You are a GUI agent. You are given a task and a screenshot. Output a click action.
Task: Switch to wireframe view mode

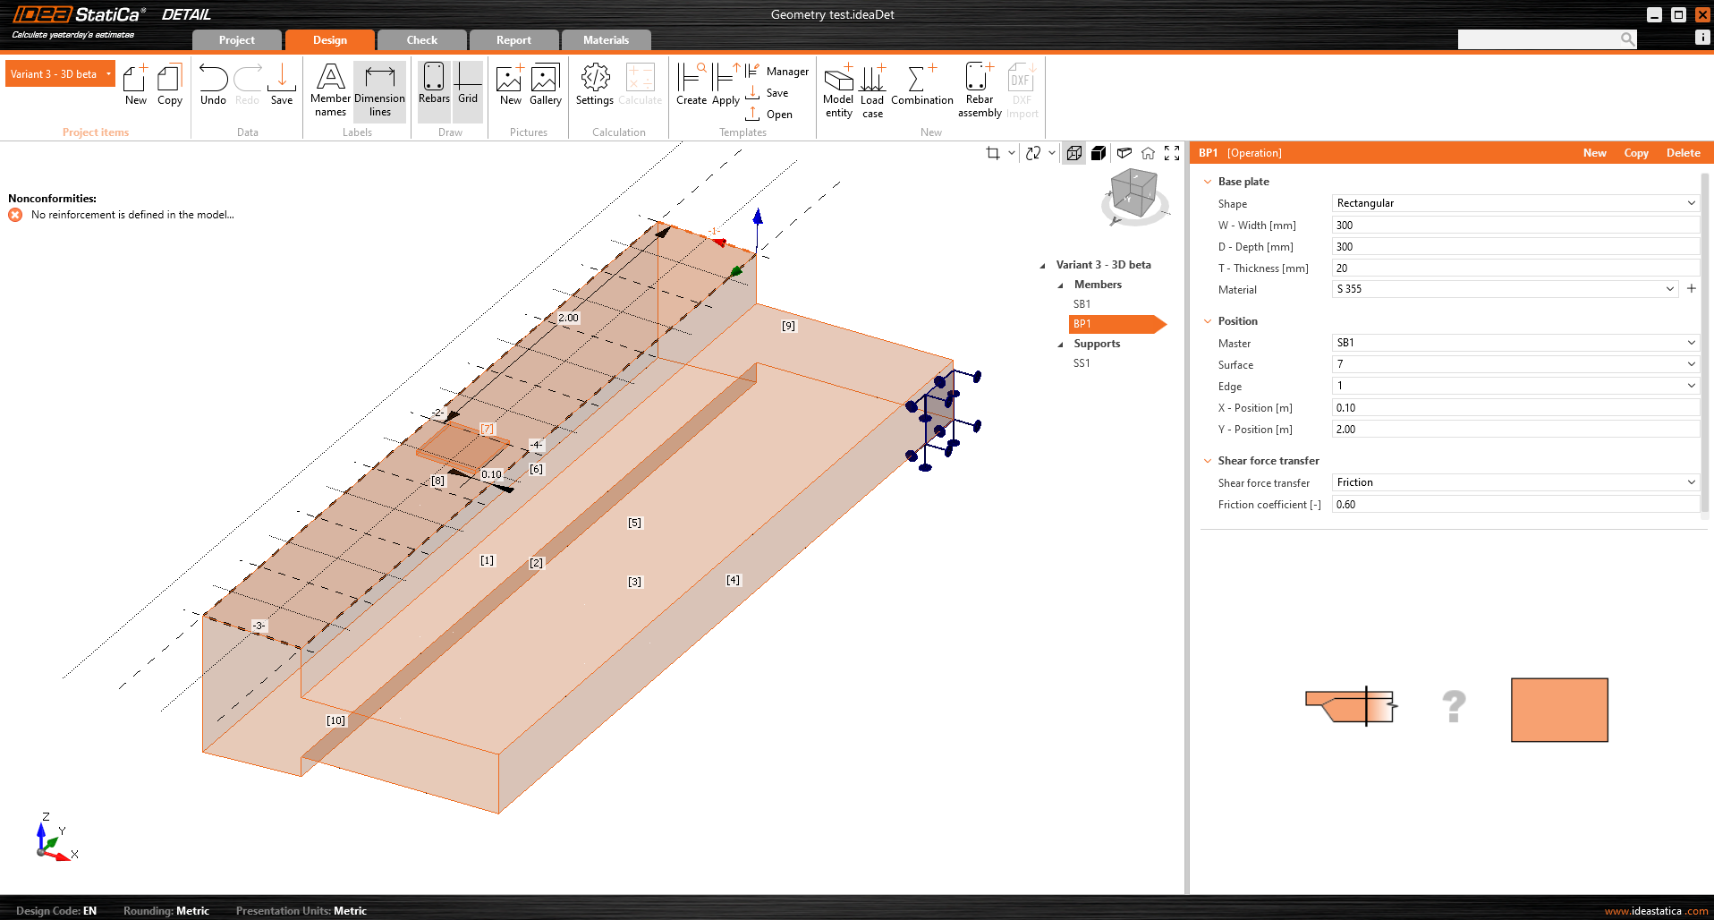[1073, 152]
